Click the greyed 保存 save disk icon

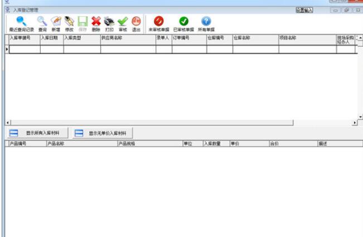tap(83, 24)
